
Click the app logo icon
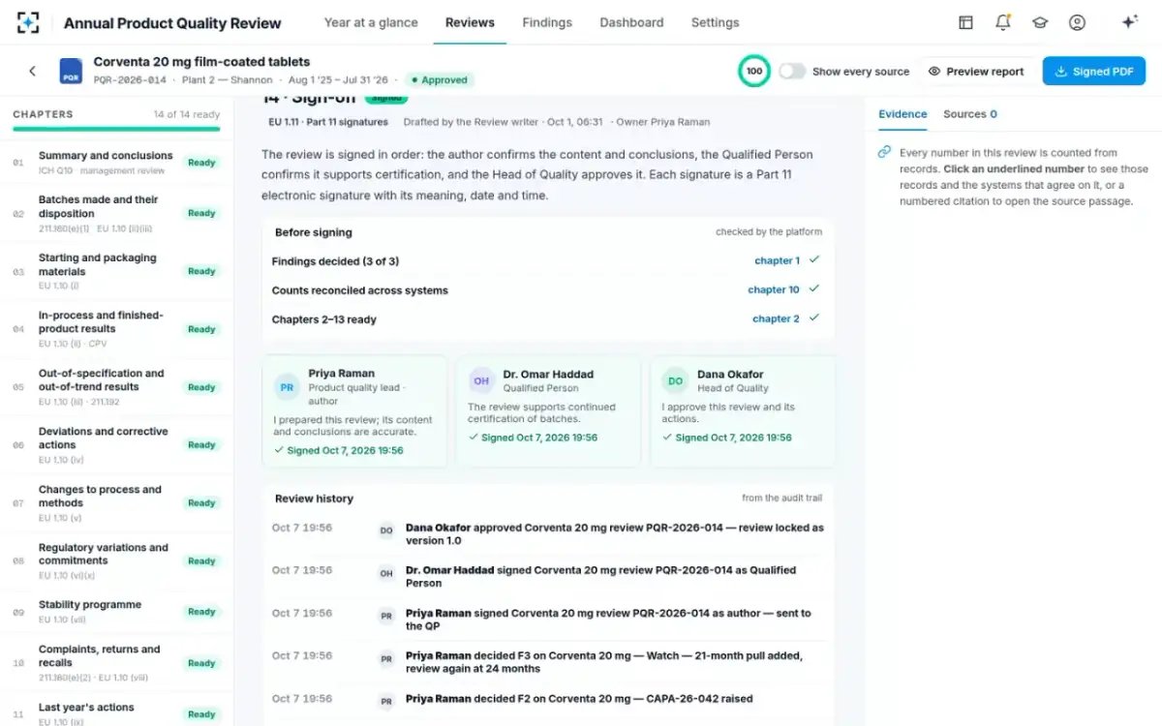28,22
